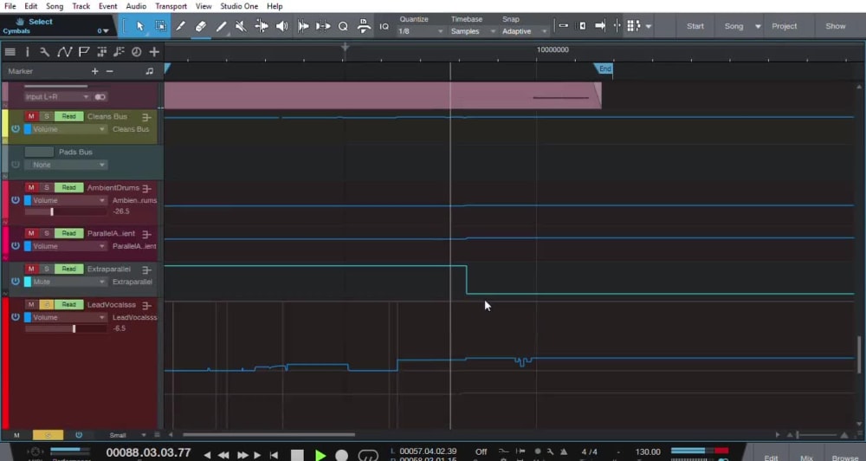This screenshot has height=461, width=866.
Task: Open the inspector i icon
Action: pyautogui.click(x=27, y=52)
